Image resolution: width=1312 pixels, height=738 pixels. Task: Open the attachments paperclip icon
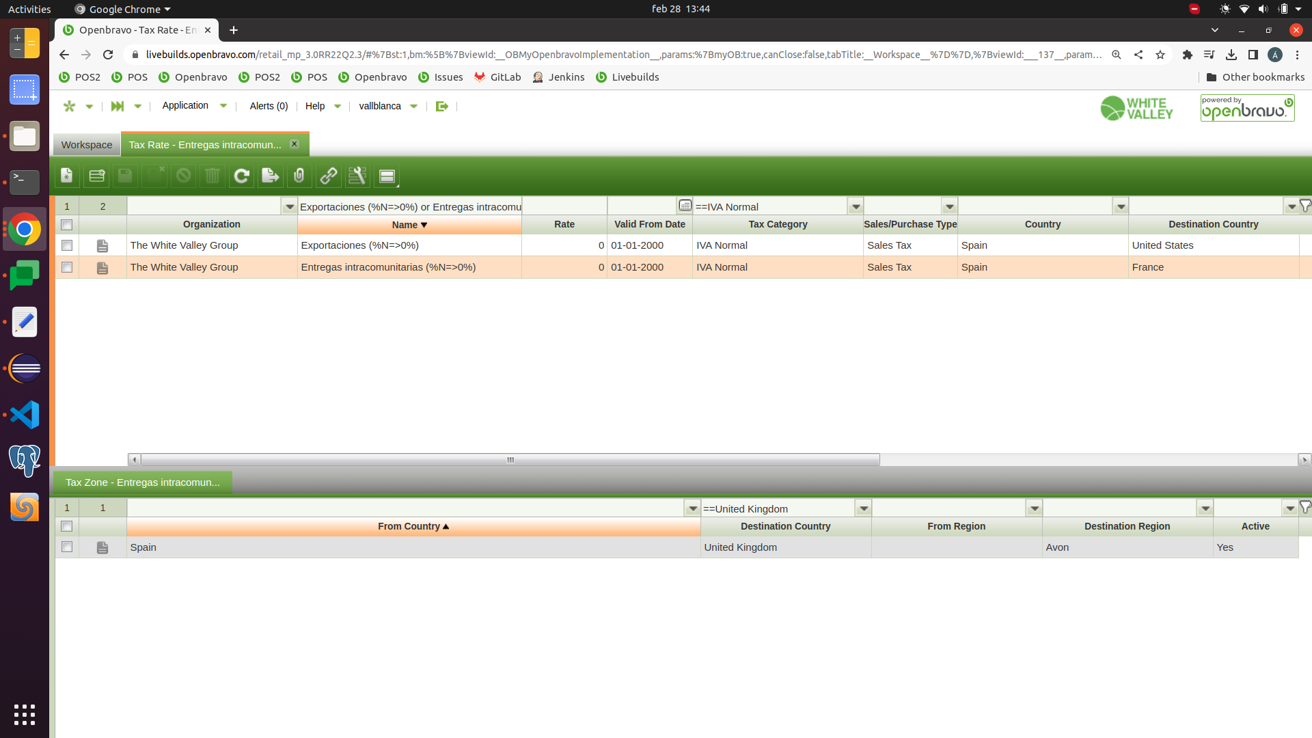[299, 176]
